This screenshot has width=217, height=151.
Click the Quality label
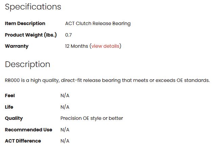click(14, 118)
